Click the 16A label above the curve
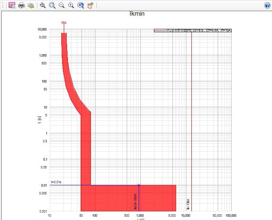Viewport: 272px width, 220px height. click(x=64, y=23)
